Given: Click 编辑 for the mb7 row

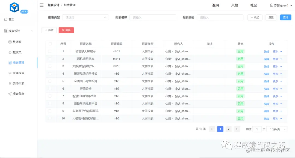Looking at the screenshot, I should [266, 89].
